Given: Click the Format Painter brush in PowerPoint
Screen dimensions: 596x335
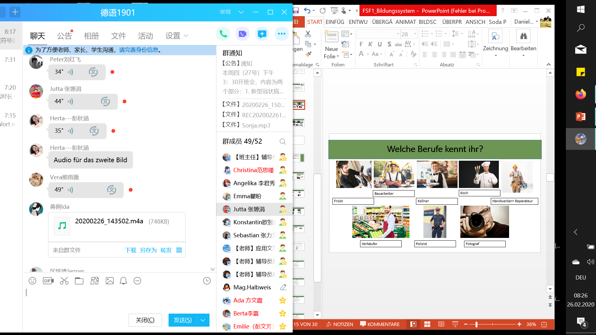Looking at the screenshot, I should tap(308, 54).
